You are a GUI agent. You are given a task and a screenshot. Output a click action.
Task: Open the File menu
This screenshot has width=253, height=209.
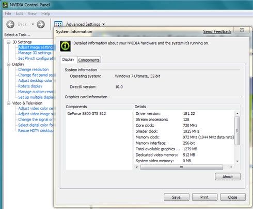pos(8,13)
